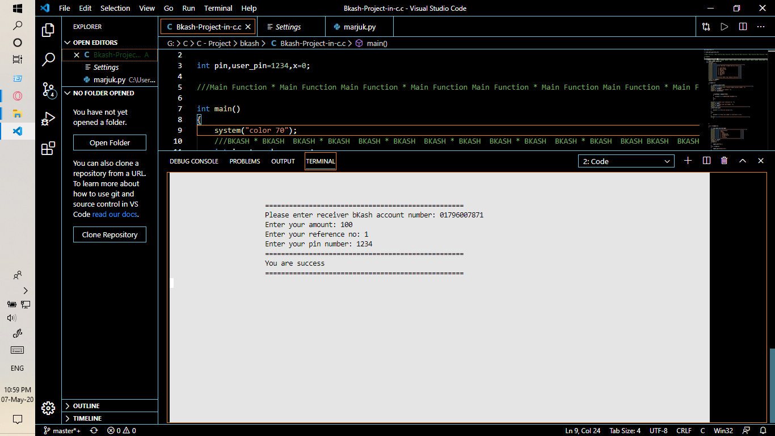Click master branch indicator in status bar

[x=62, y=430]
